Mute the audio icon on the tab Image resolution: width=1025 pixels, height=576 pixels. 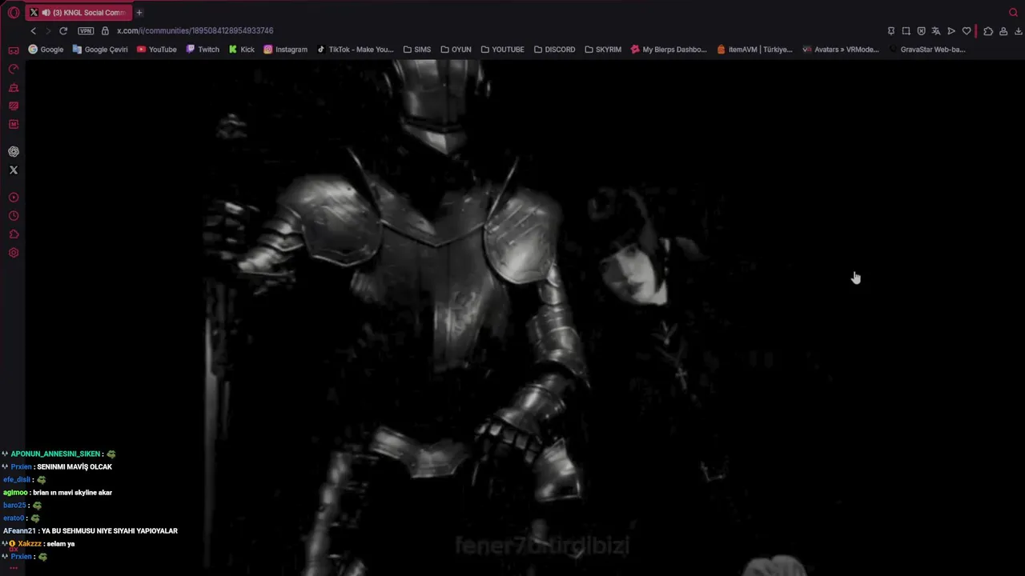click(46, 13)
